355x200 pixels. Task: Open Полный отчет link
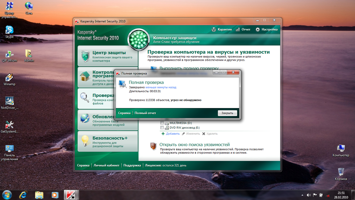coord(145,113)
